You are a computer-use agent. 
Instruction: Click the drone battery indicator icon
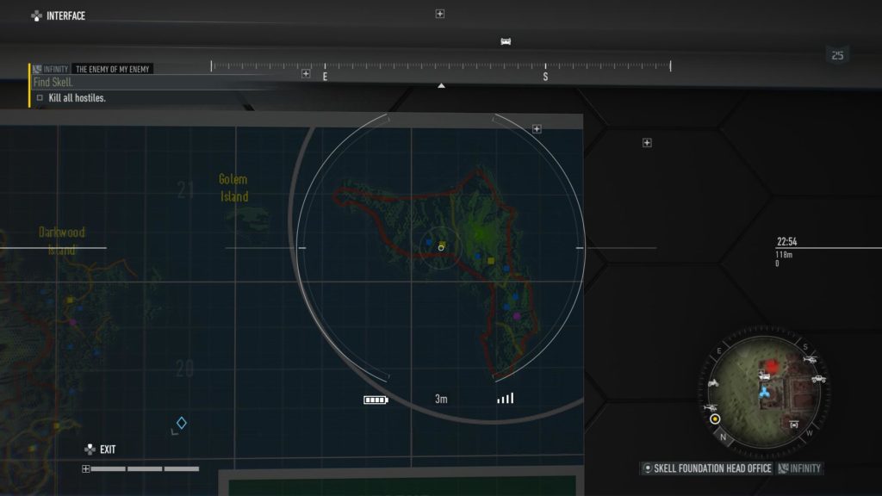(x=376, y=400)
